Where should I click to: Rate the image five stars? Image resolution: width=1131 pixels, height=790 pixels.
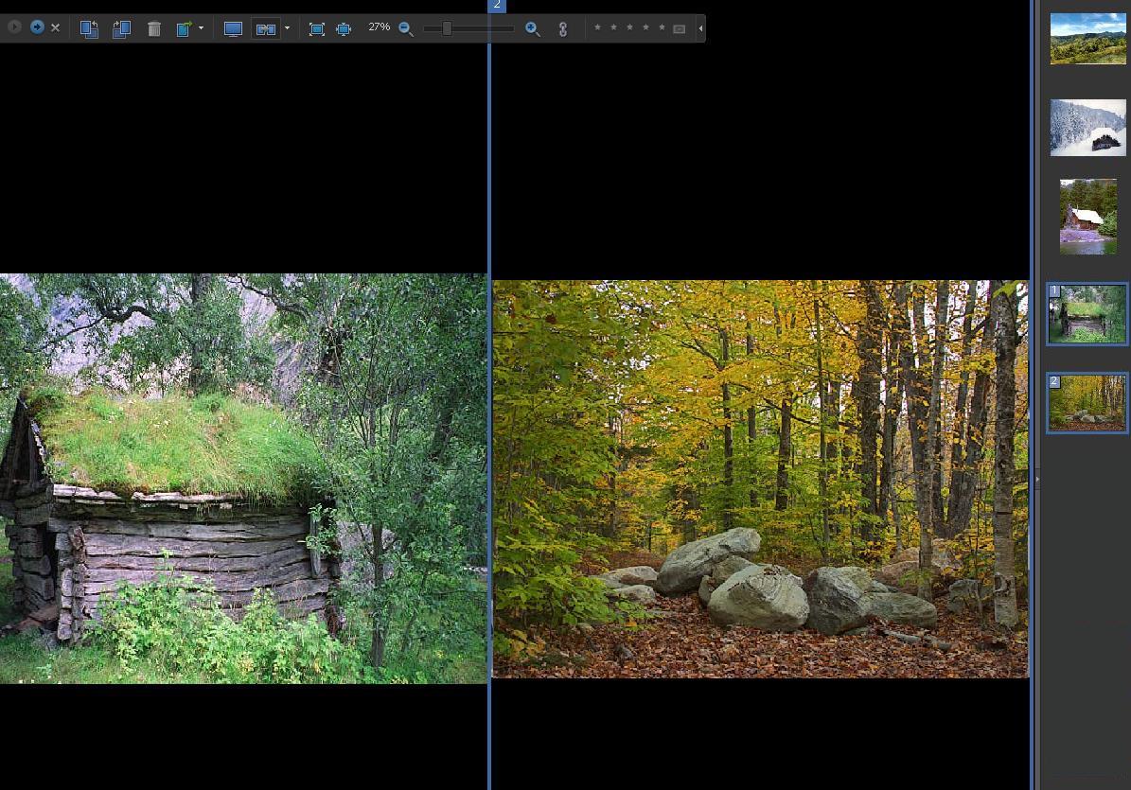coord(662,28)
